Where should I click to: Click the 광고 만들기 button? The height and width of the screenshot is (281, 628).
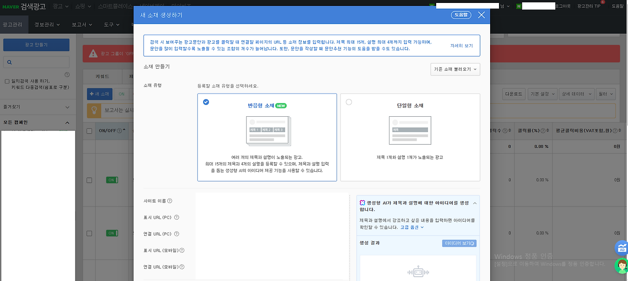pos(36,45)
